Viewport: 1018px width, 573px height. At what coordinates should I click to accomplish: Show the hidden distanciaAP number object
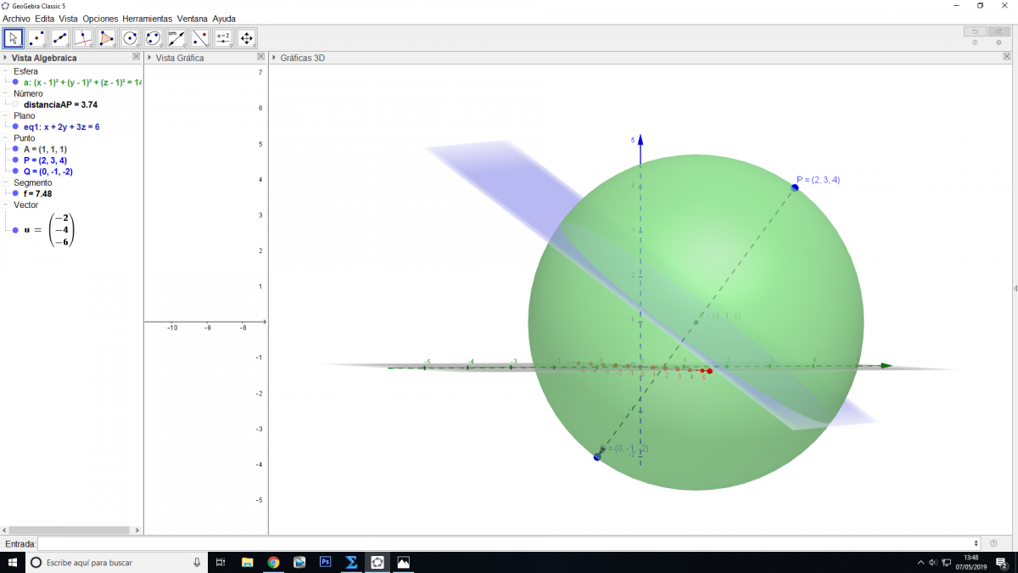[15, 104]
